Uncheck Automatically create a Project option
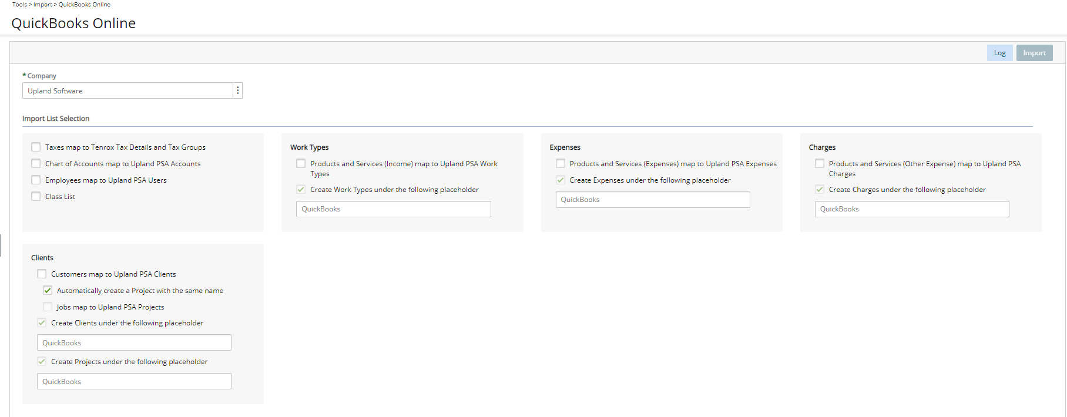Image resolution: width=1067 pixels, height=417 pixels. 48,290
